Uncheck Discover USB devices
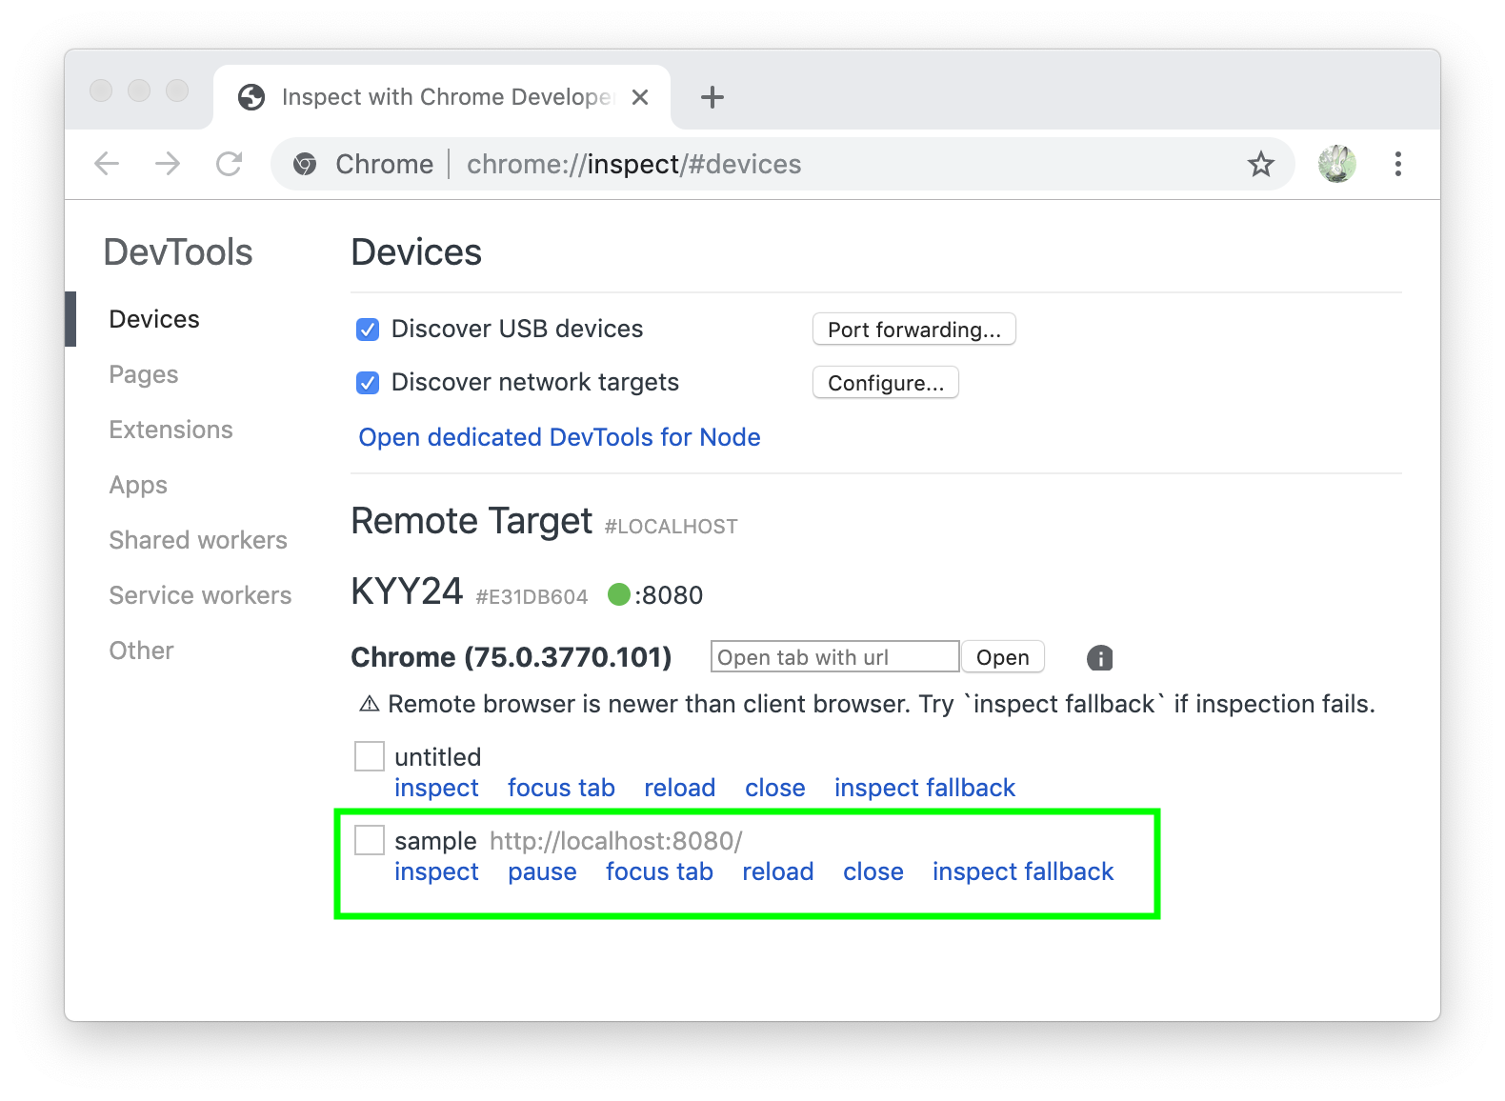The image size is (1505, 1101). (x=368, y=330)
